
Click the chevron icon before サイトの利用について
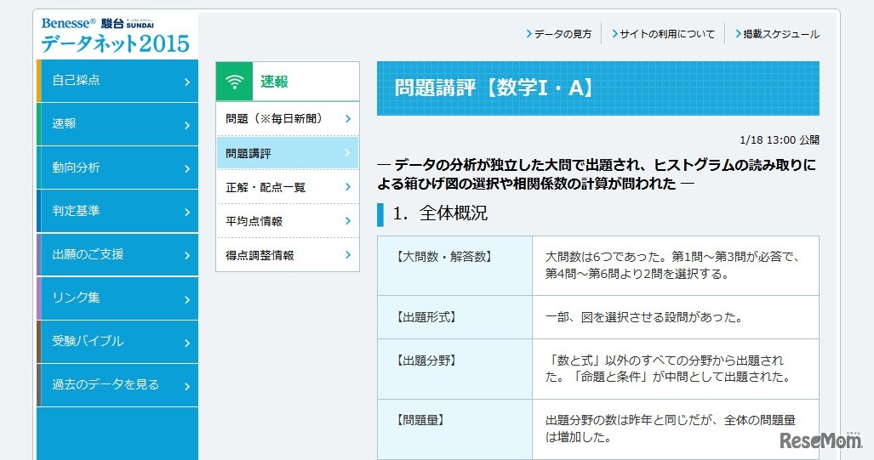click(614, 34)
